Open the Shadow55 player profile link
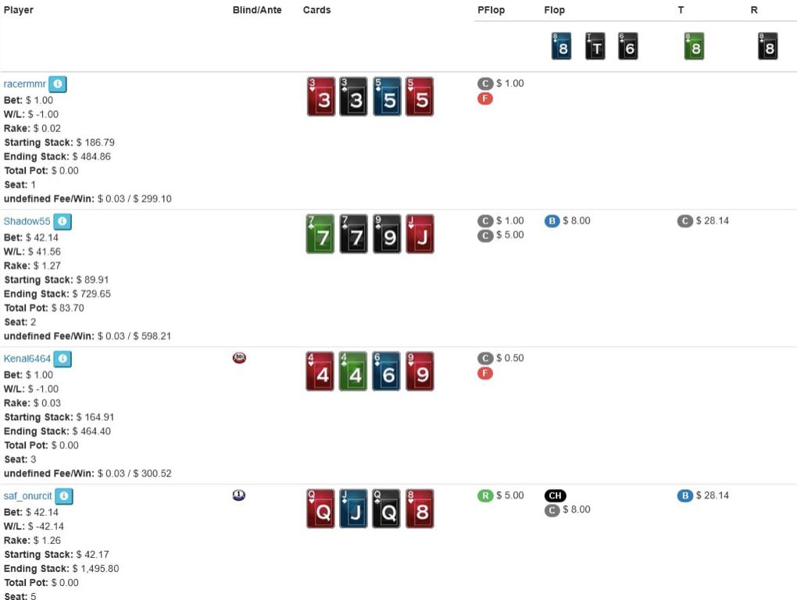This screenshot has height=600, width=797. [x=27, y=221]
